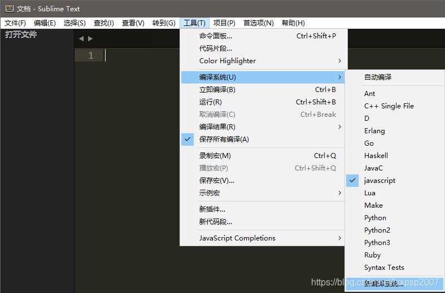Select 立即编译(B) to build now
Screen dimensions: 445x293
click(x=263, y=90)
